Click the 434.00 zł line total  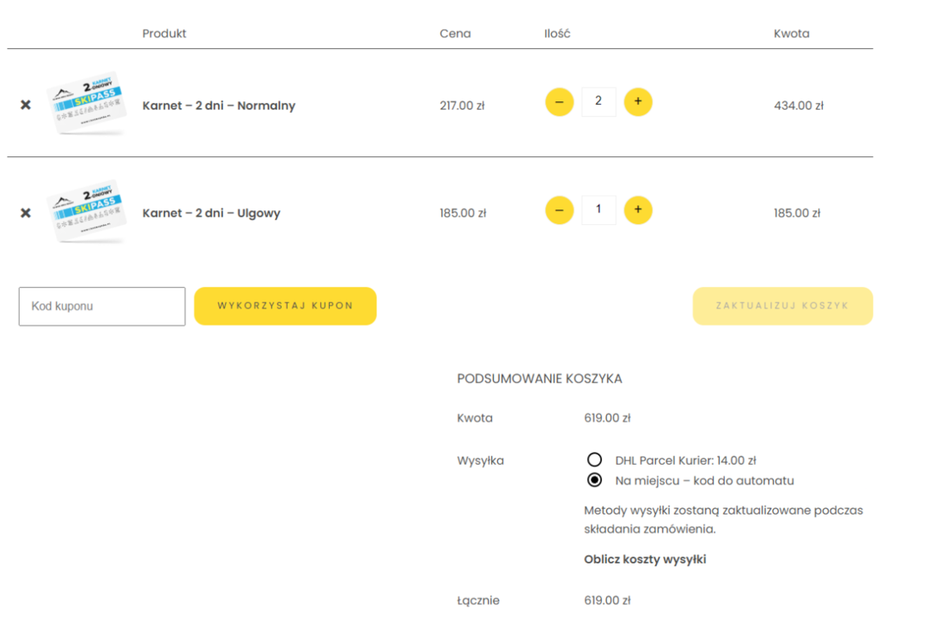coord(799,106)
